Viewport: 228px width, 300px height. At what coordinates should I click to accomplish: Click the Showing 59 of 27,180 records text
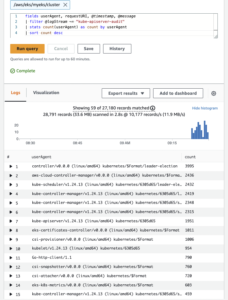tap(111, 108)
